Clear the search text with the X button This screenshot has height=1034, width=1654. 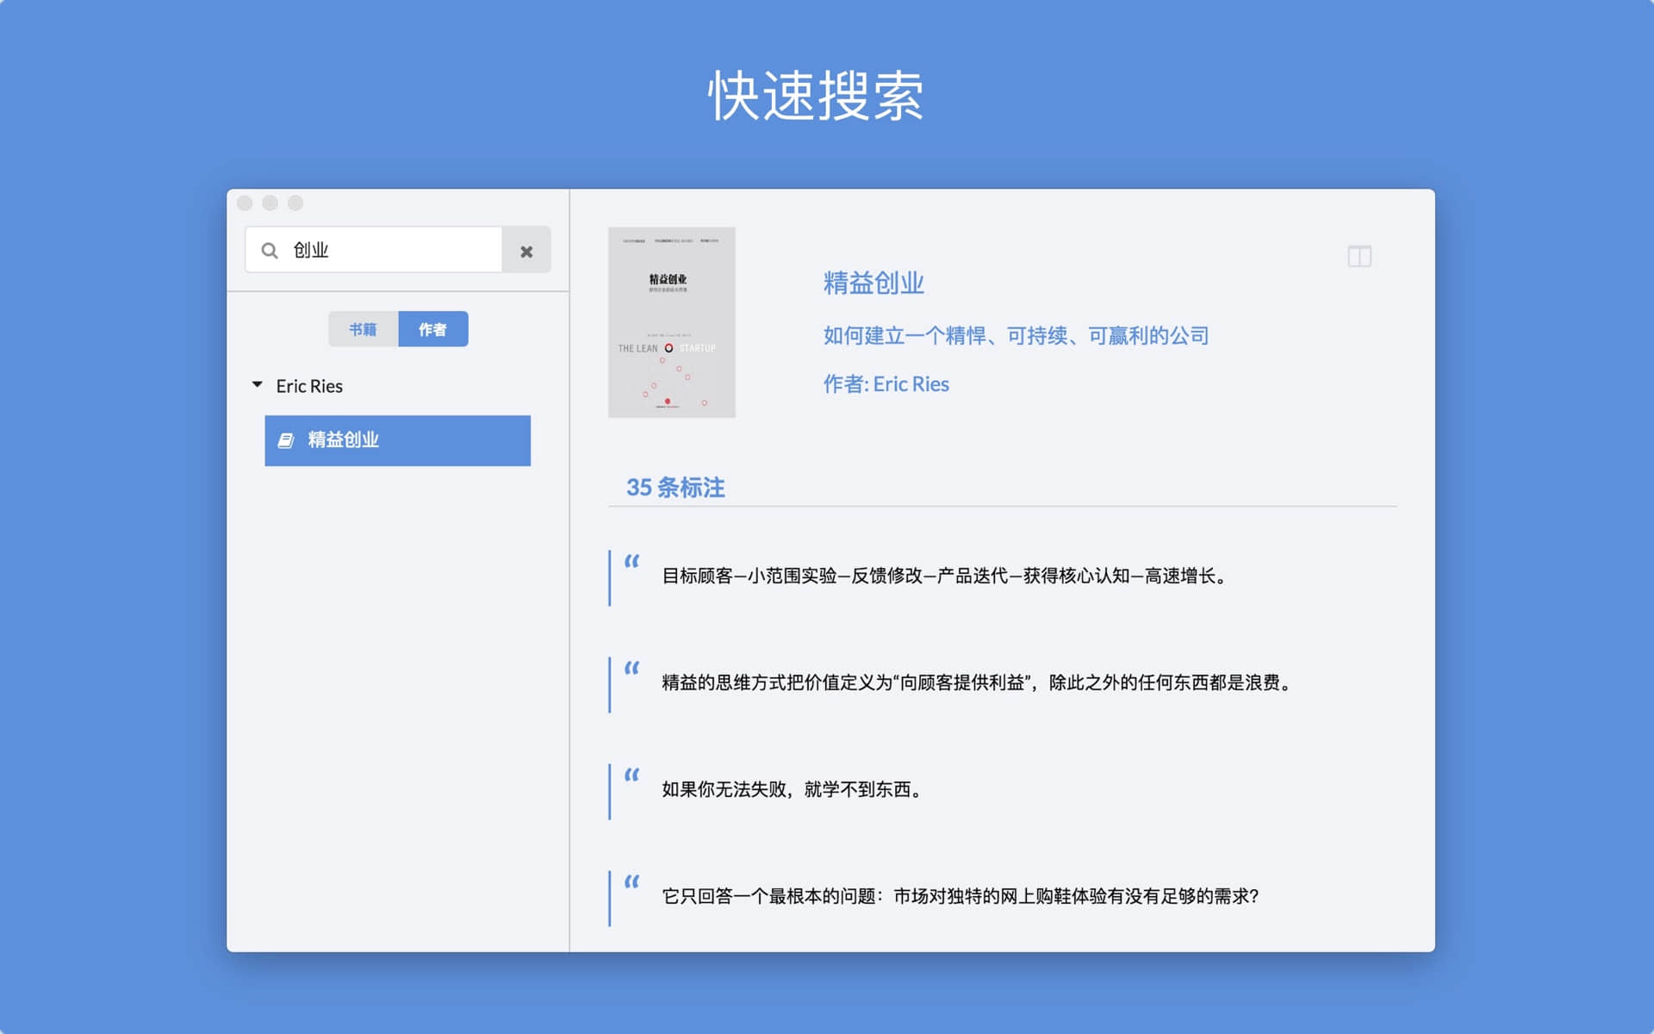526,251
